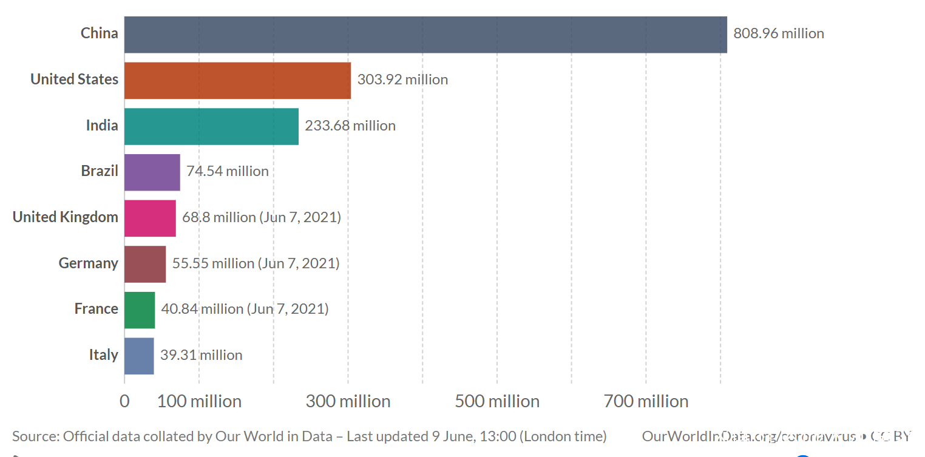Image resolution: width=925 pixels, height=457 pixels.
Task: Select the purple Brazil bar
Action: pos(152,172)
